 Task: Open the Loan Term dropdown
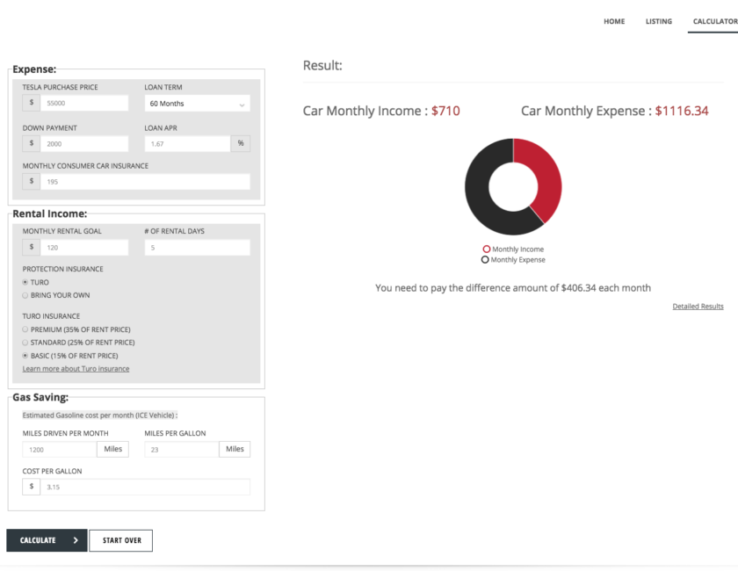click(197, 104)
